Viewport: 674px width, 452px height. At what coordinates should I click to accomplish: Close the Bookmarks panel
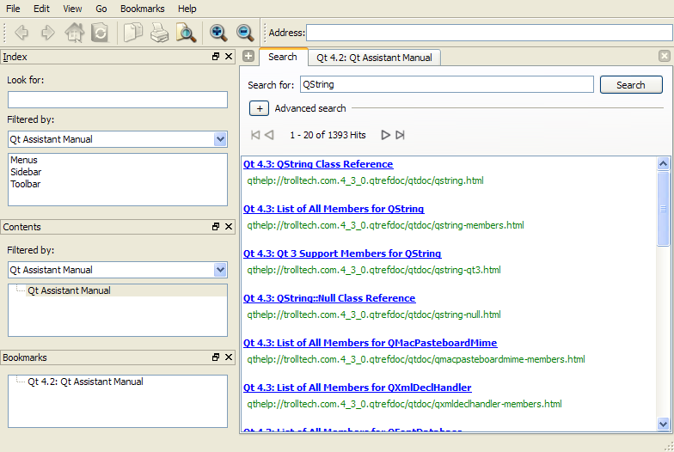coord(229,357)
